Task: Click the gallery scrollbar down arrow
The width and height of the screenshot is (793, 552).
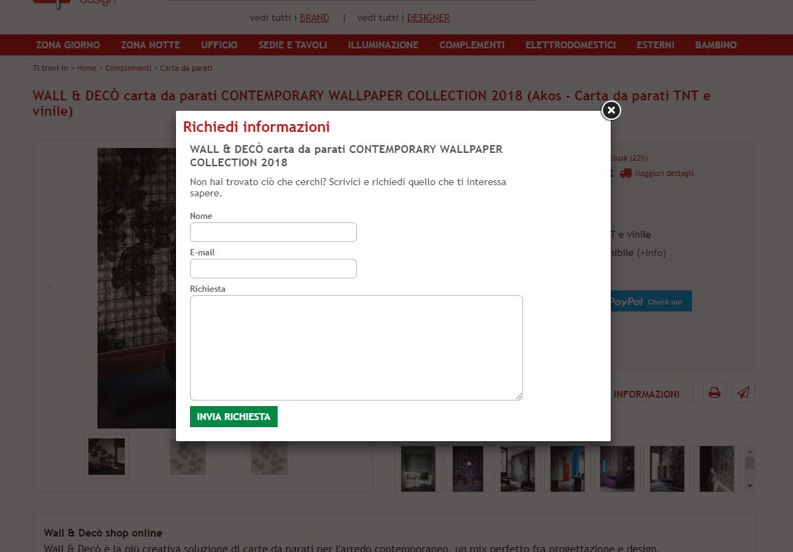Action: point(750,486)
